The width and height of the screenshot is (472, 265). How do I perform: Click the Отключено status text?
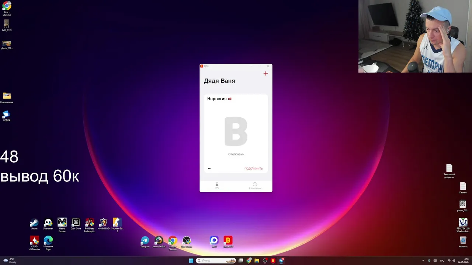click(x=236, y=154)
